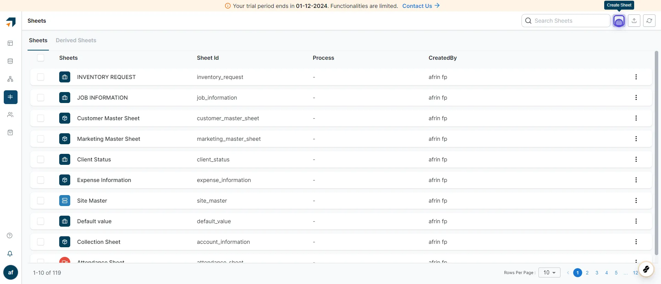Go to page 3 of results
Screen dimensions: 661x284
tap(597, 273)
